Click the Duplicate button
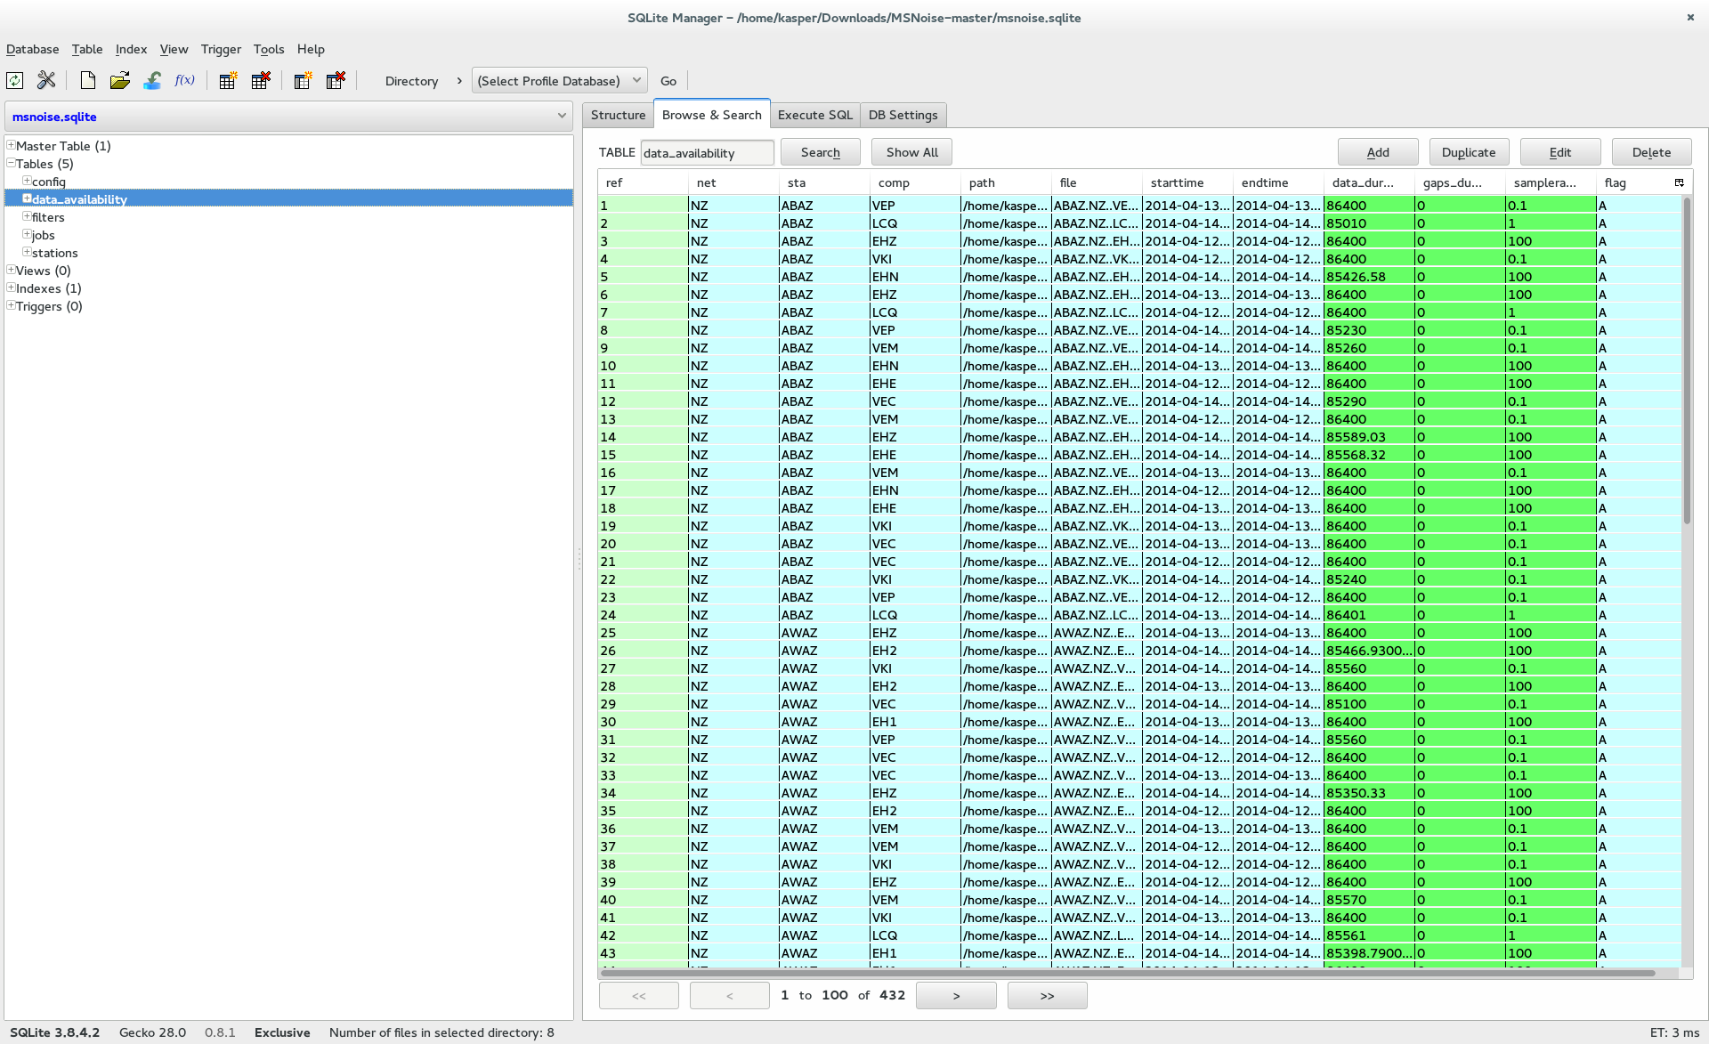Viewport: 1709px width, 1044px height. 1468,152
